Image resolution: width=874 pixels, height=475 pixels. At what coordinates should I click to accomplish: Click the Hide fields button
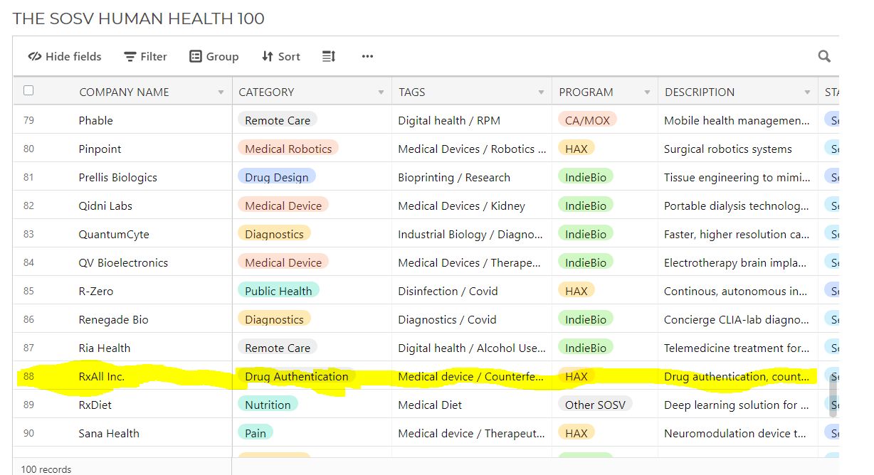(x=65, y=56)
